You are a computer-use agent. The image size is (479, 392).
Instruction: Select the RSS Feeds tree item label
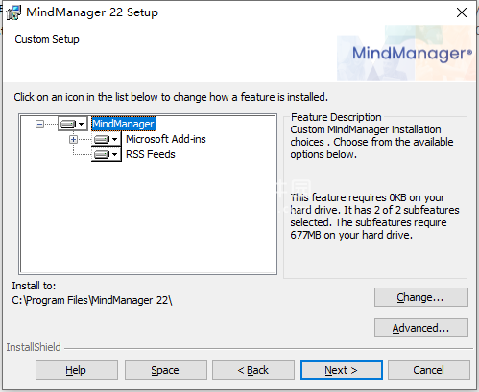click(151, 154)
